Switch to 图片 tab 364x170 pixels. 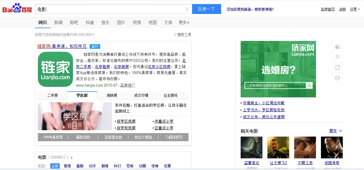pos(121,22)
